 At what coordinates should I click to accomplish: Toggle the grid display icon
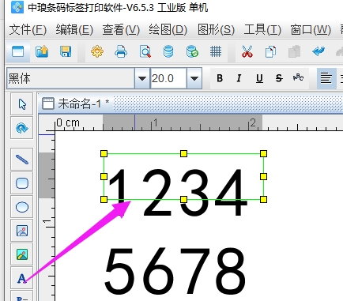tap(216, 51)
